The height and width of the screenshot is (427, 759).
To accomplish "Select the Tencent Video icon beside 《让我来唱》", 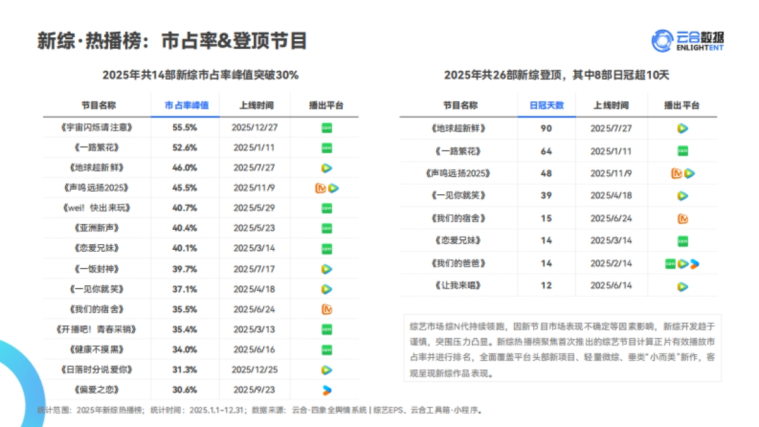I will point(682,285).
